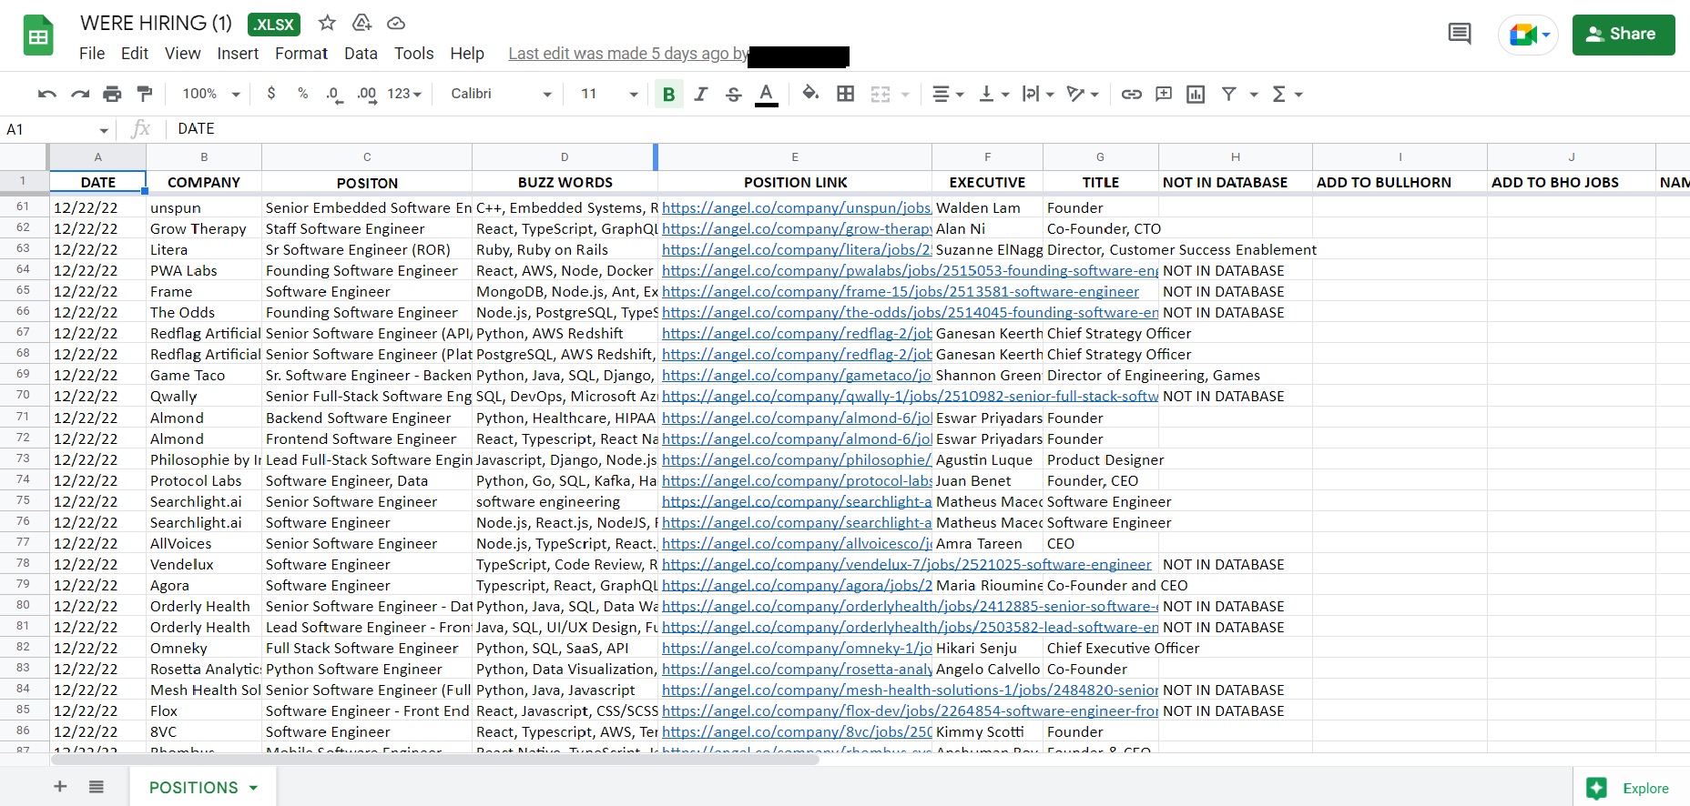Open the Help menu
1690x806 pixels.
click(467, 54)
